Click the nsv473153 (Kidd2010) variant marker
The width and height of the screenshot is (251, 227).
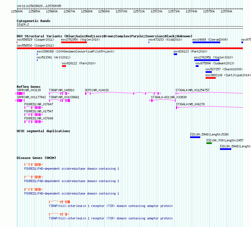click(x=149, y=42)
